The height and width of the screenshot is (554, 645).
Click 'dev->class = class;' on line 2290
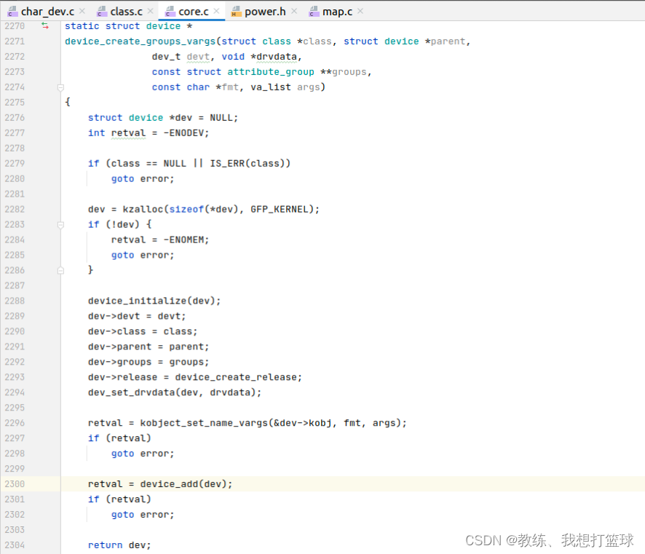pos(143,331)
